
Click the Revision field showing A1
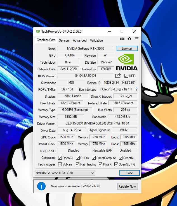point(106,55)
